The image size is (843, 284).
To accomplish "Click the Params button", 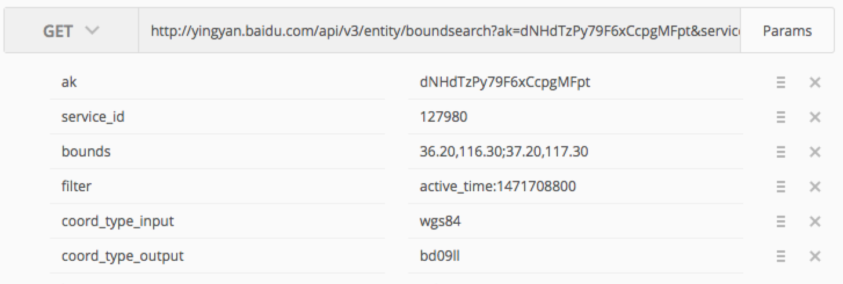I will [787, 31].
